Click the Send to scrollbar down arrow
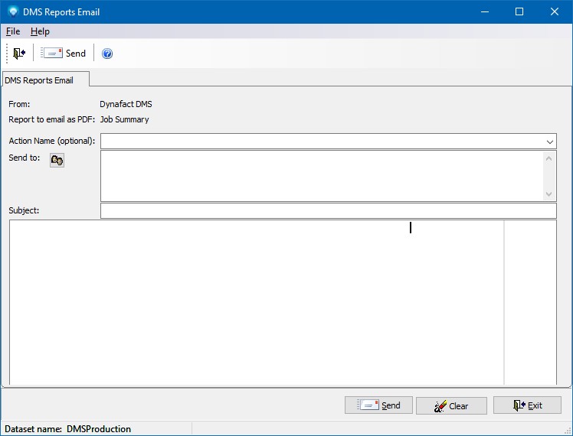The image size is (573, 436). tap(549, 194)
